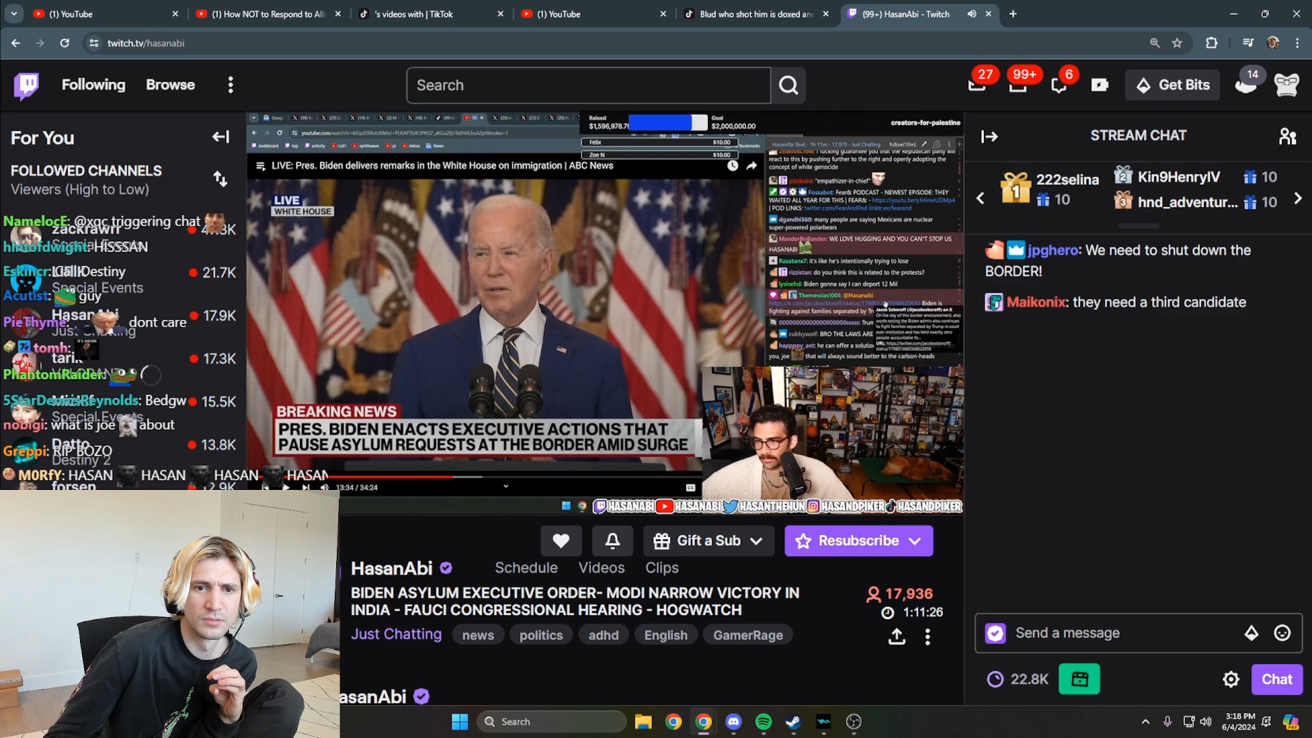Switch to the Blud who shot him tab

(756, 14)
